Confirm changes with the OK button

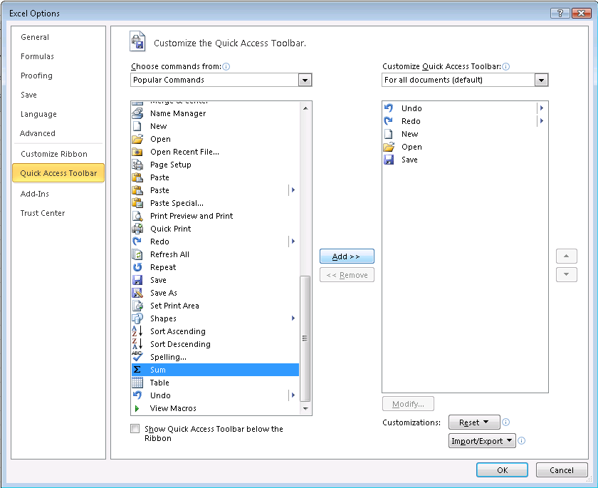tap(502, 470)
